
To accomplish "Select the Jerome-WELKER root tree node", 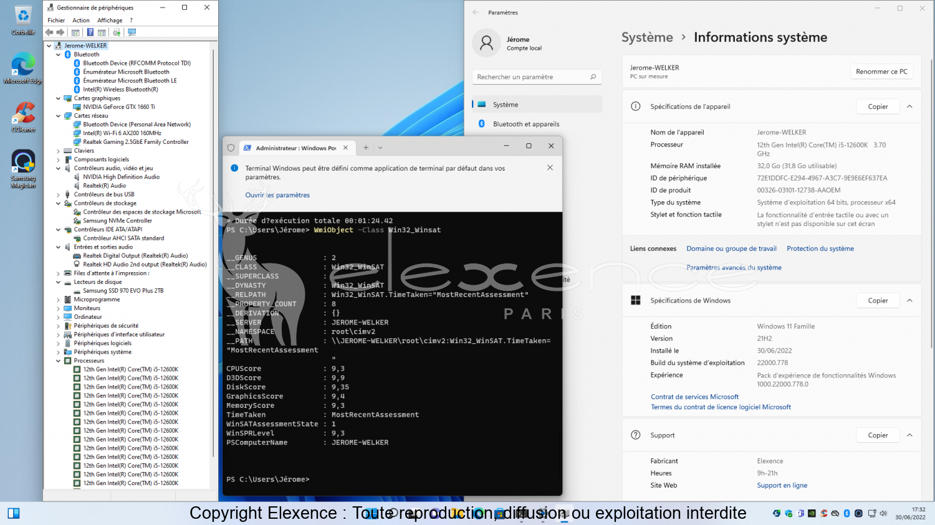I will click(85, 45).
